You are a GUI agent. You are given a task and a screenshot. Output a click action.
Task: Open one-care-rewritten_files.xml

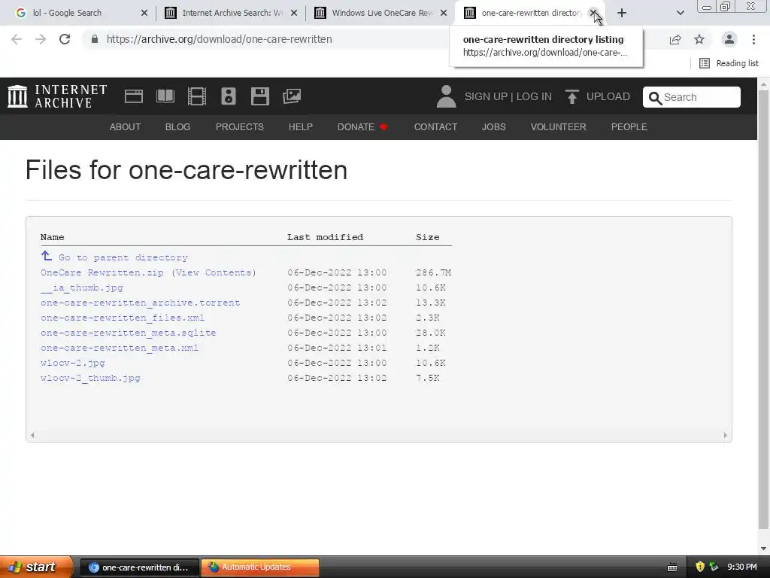(x=123, y=318)
